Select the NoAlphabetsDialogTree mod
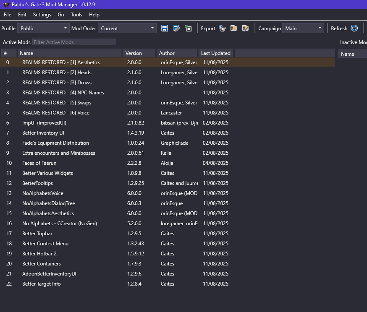The image size is (367, 312). tap(168, 203)
